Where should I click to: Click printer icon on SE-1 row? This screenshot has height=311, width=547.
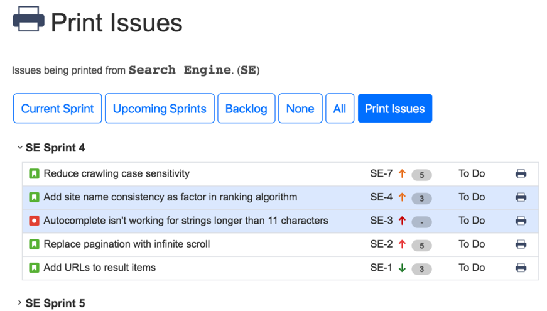tap(521, 268)
